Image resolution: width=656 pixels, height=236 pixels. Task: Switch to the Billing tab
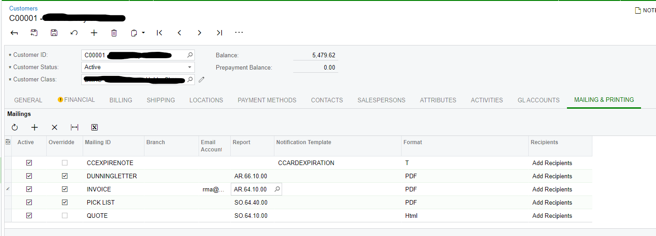[121, 100]
